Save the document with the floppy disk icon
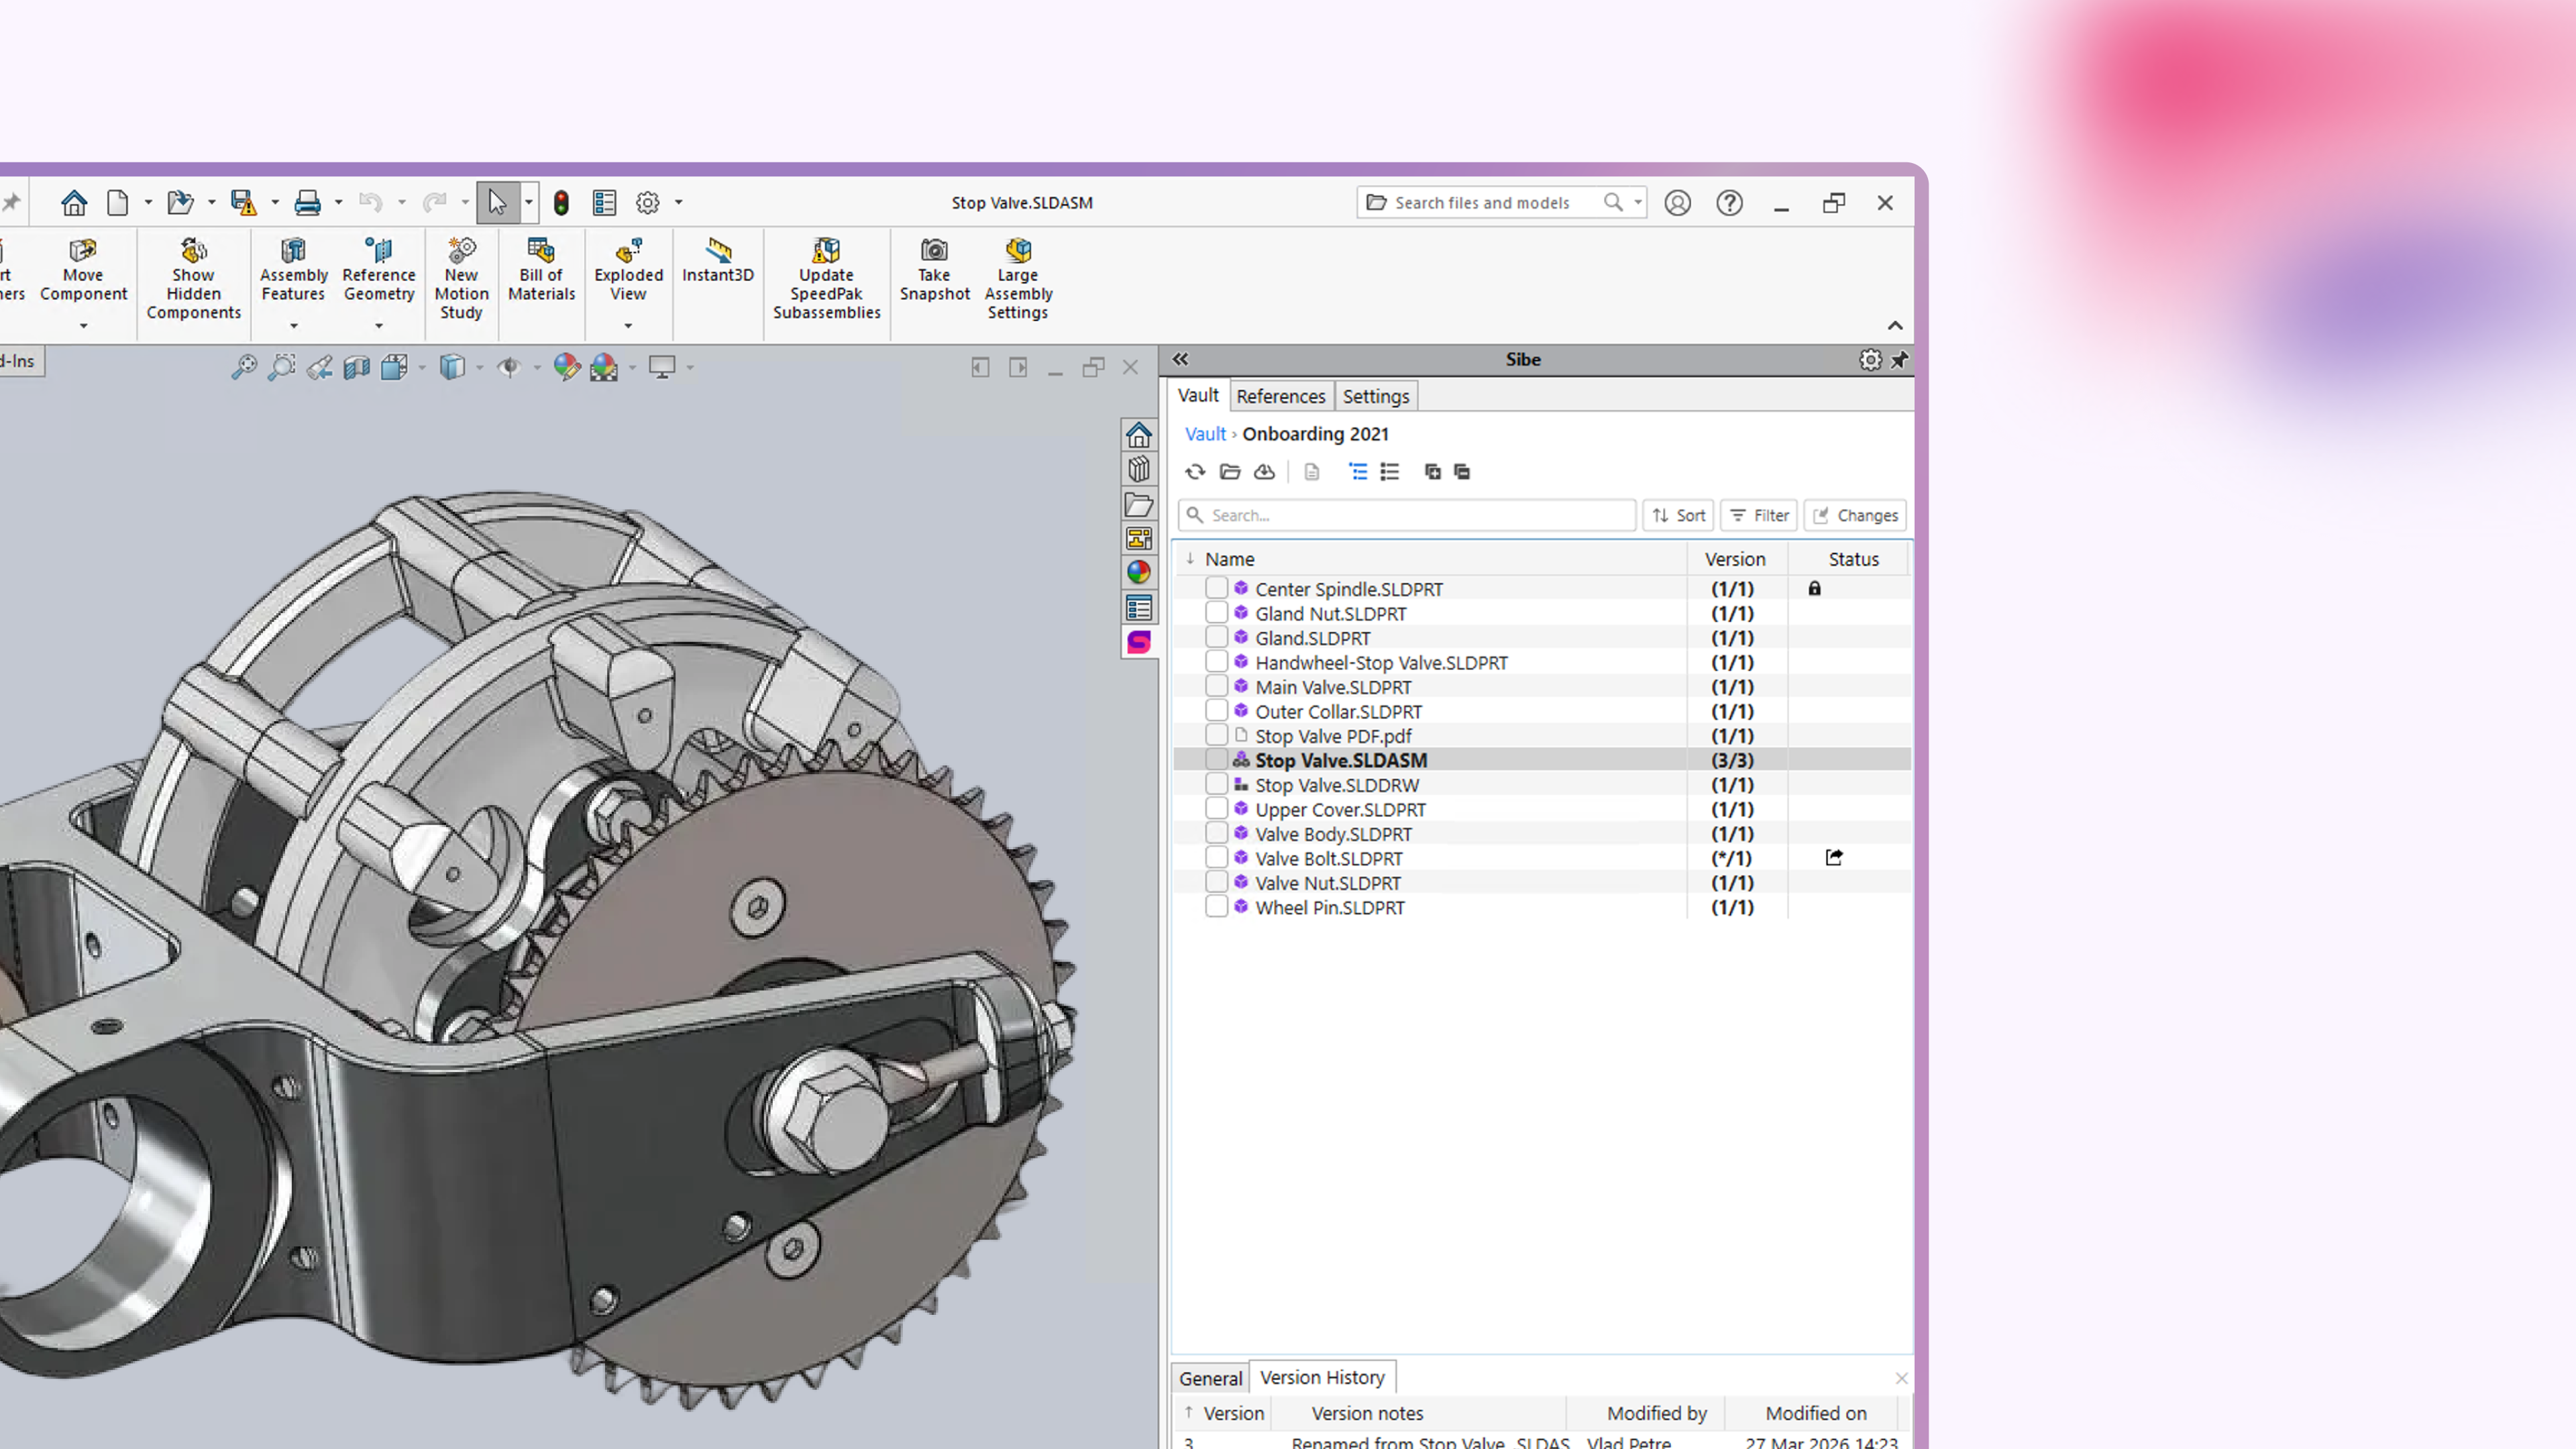This screenshot has width=2576, height=1449. [244, 203]
